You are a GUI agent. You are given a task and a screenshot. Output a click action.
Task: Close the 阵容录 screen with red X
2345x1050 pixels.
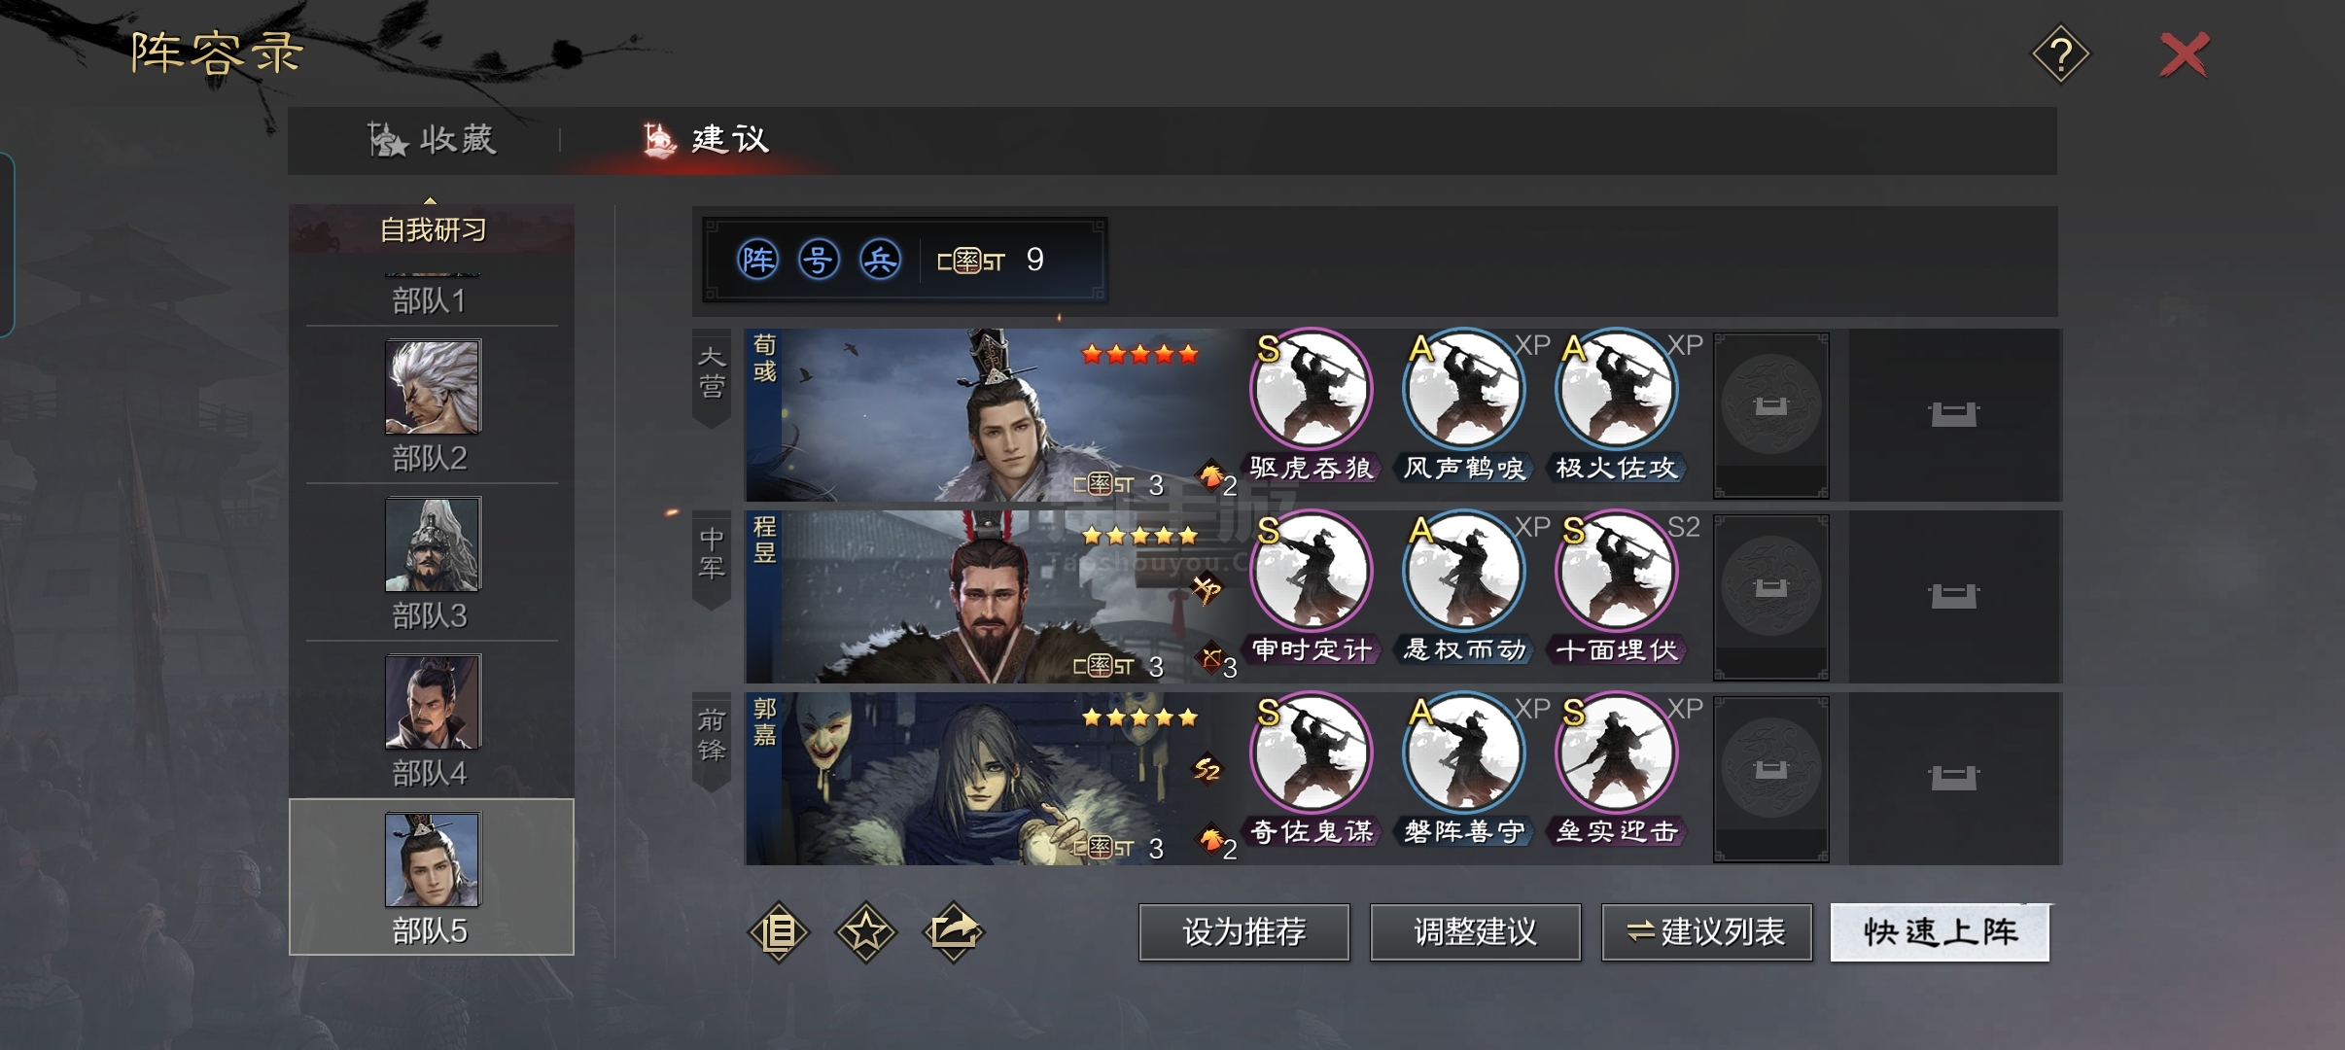coord(2185,54)
